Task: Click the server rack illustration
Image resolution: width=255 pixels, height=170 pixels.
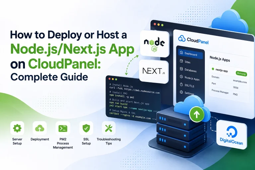Action: point(181,130)
